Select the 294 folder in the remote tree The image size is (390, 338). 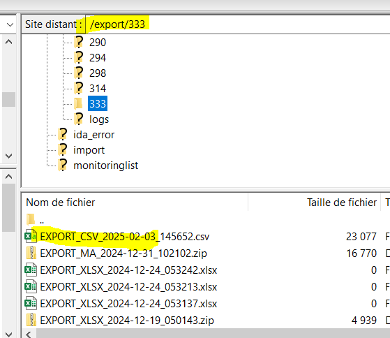[x=98, y=58]
